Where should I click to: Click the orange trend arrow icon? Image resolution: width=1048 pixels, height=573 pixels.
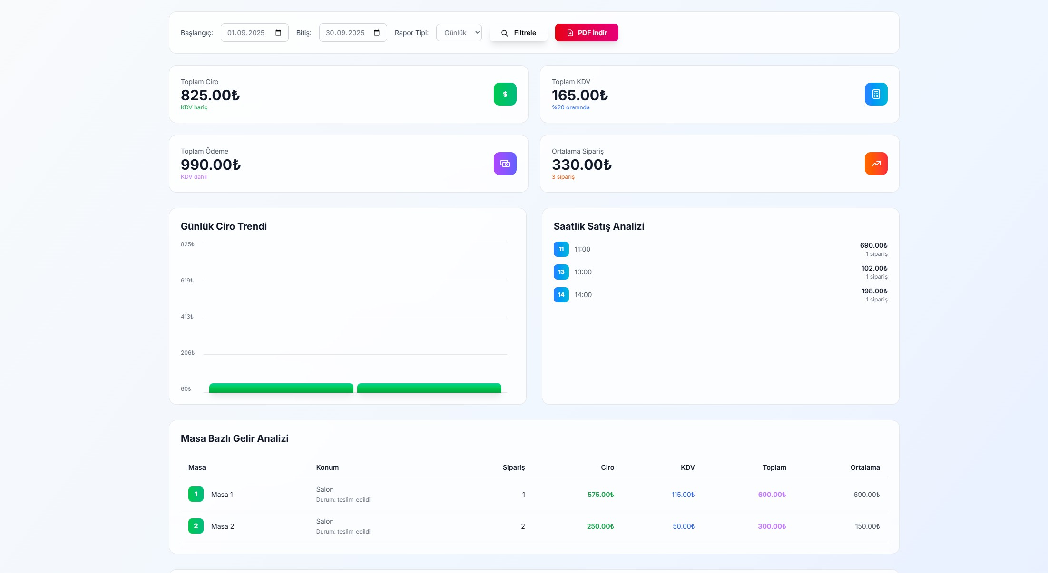pos(876,164)
